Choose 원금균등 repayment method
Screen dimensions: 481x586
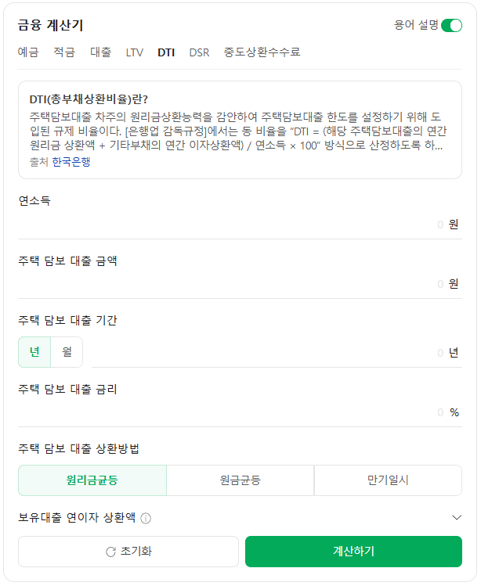coord(240,480)
